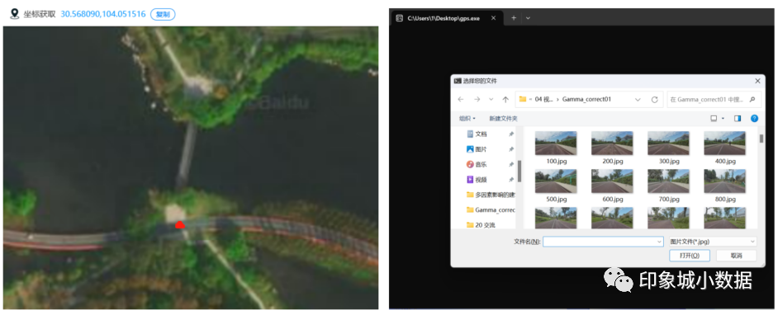Image resolution: width=778 pixels, height=315 pixels.
Task: Click the magnifier icon in the search box
Action: click(x=752, y=100)
